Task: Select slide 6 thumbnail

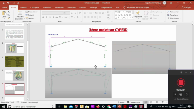Action: [x=14, y=75]
